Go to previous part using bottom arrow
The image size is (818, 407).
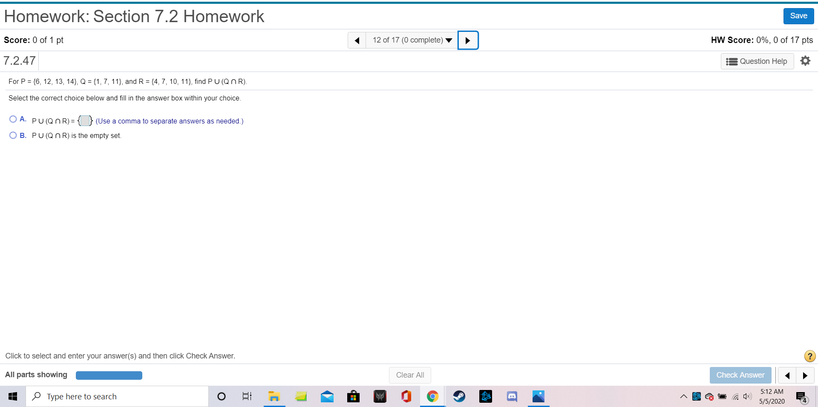click(x=787, y=375)
